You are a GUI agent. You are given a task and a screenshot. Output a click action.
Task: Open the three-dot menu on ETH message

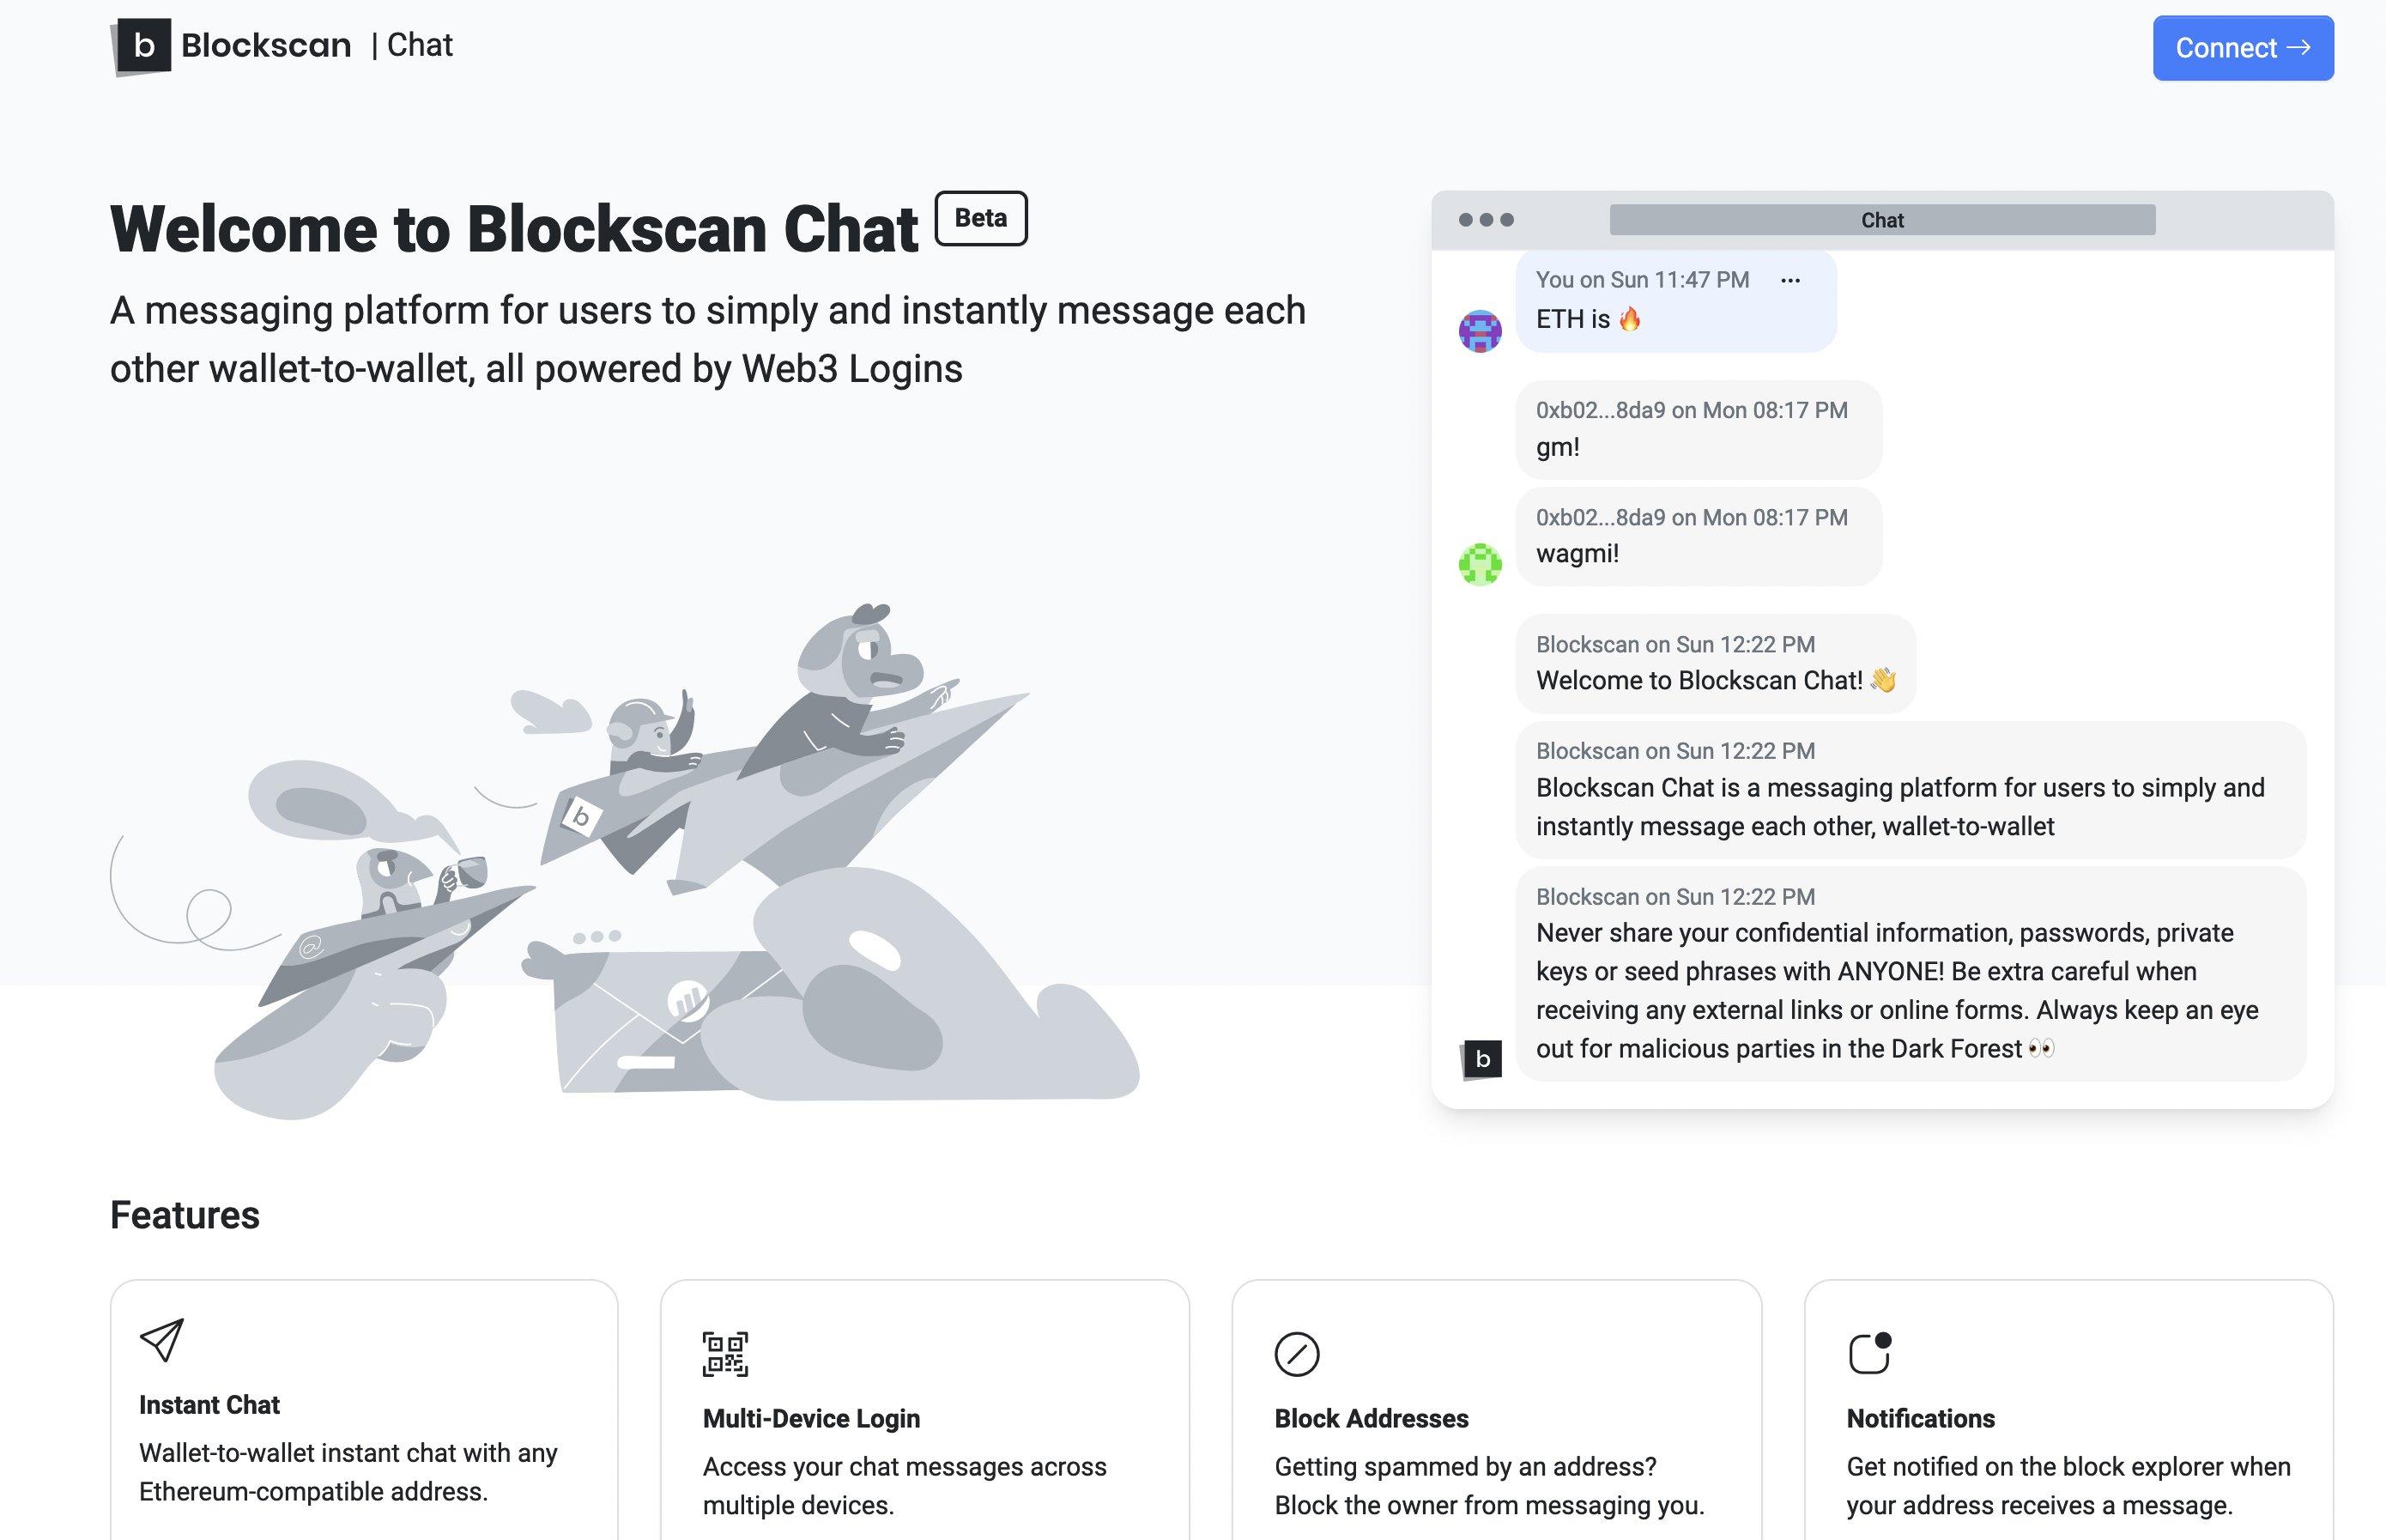tap(1790, 281)
